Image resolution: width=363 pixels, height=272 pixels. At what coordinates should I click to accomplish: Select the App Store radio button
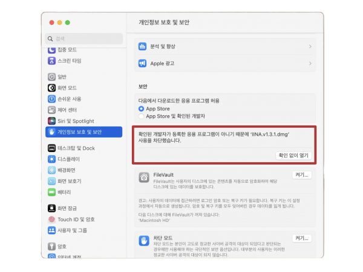[x=141, y=109]
